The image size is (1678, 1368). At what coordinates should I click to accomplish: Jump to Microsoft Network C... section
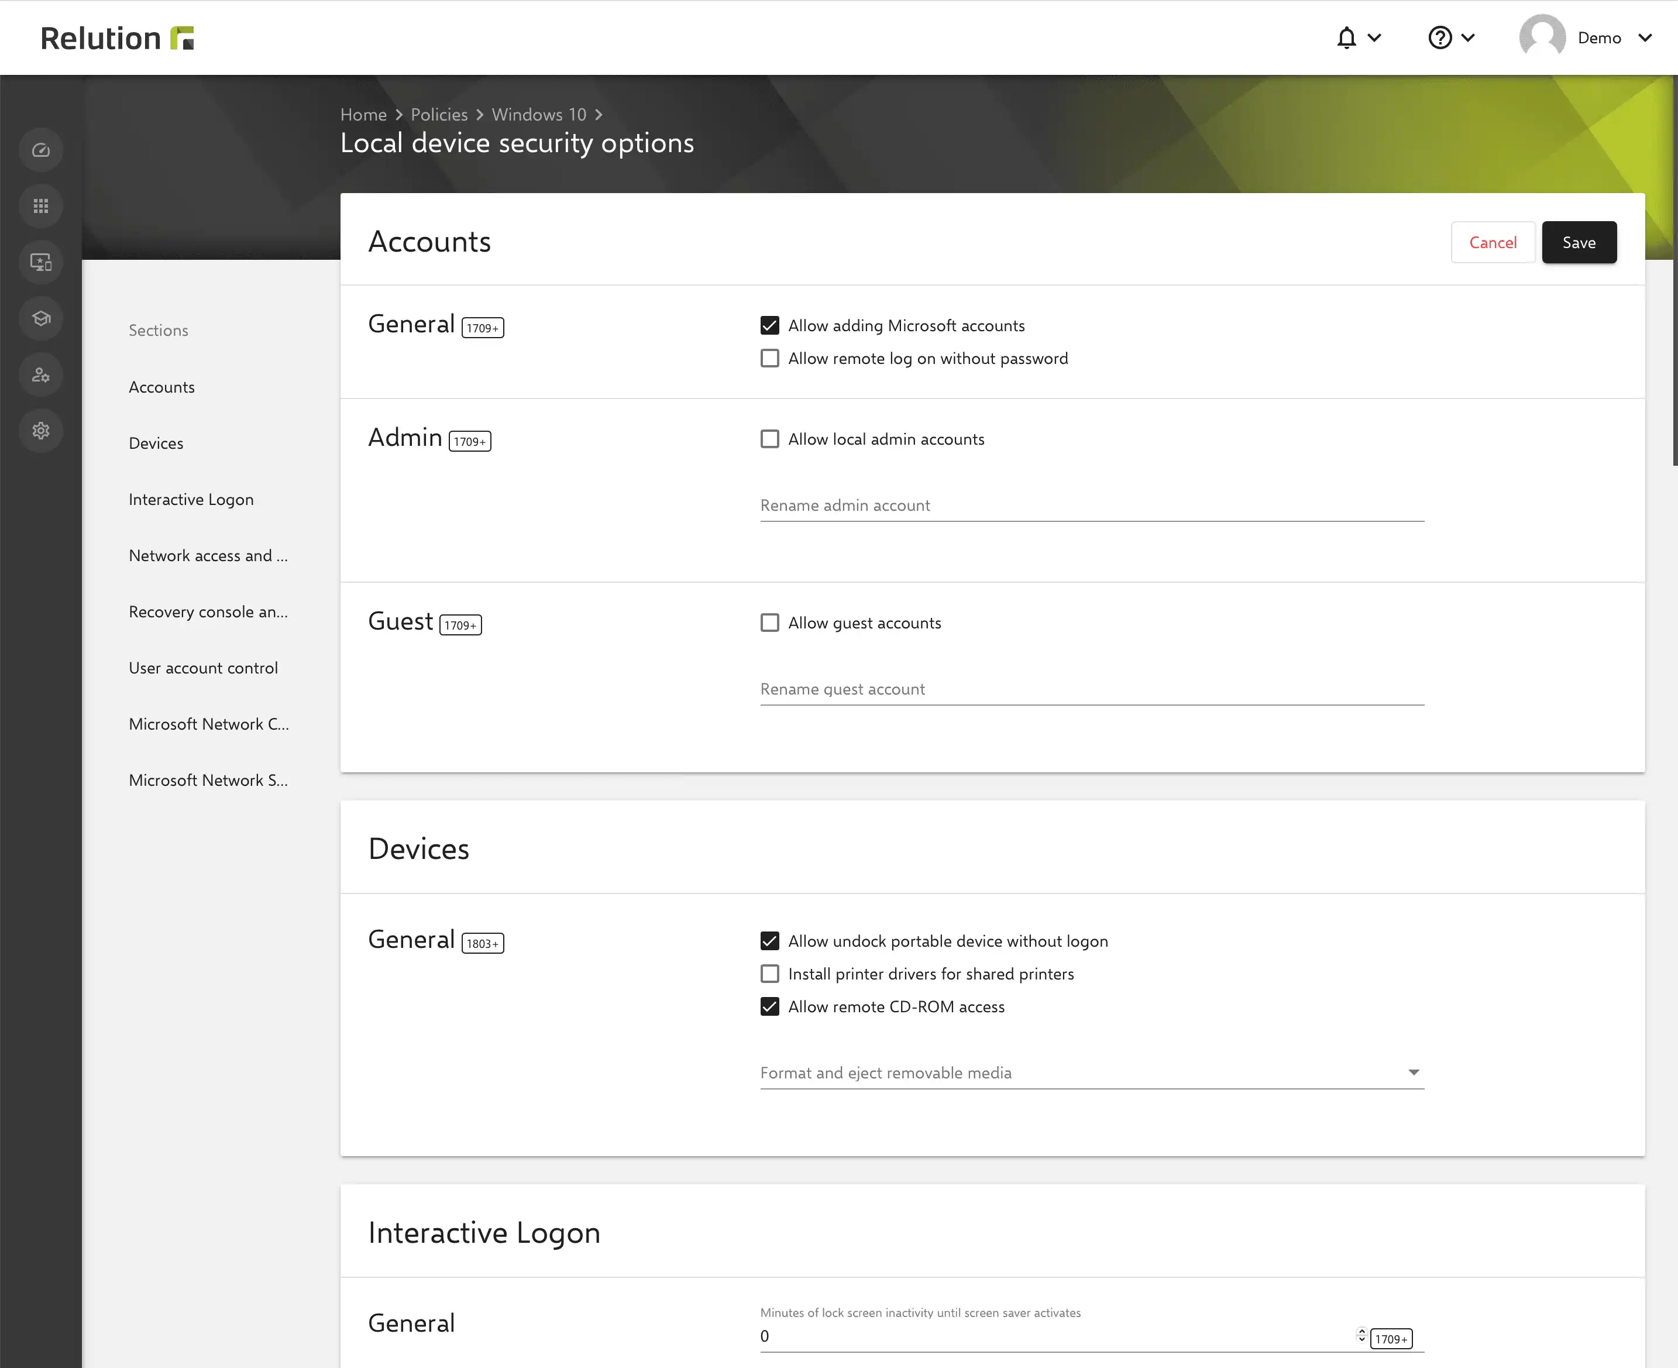click(x=209, y=723)
